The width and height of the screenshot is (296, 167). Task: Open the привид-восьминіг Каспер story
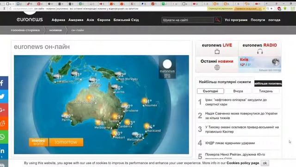[x=242, y=129]
